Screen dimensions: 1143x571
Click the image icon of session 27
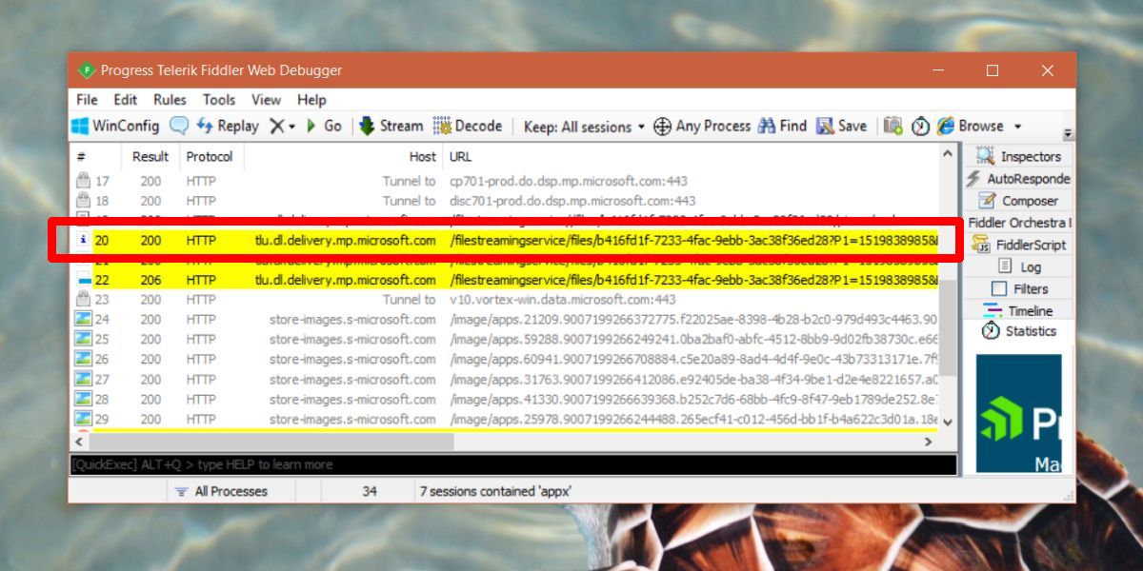point(83,380)
